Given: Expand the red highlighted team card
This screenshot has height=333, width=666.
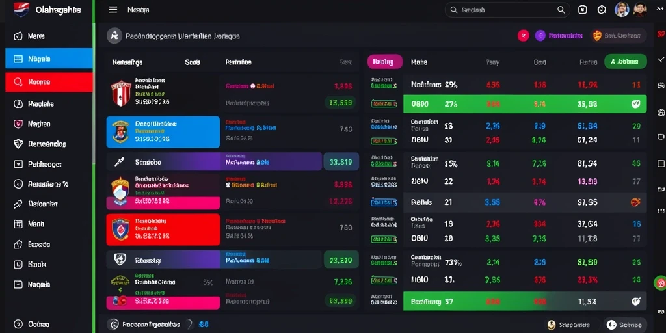Looking at the screenshot, I should (x=163, y=230).
